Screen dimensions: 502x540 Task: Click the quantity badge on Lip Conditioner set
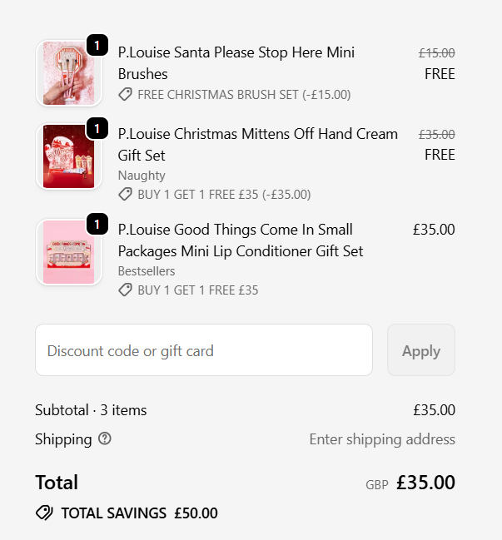[97, 224]
